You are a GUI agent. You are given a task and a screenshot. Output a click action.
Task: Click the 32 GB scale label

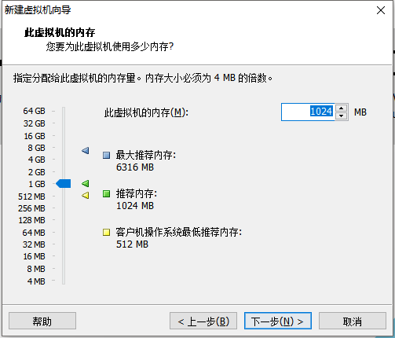click(34, 123)
